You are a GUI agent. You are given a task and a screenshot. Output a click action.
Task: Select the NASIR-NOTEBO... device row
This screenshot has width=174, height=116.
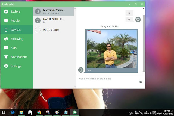pyautogui.click(x=53, y=20)
